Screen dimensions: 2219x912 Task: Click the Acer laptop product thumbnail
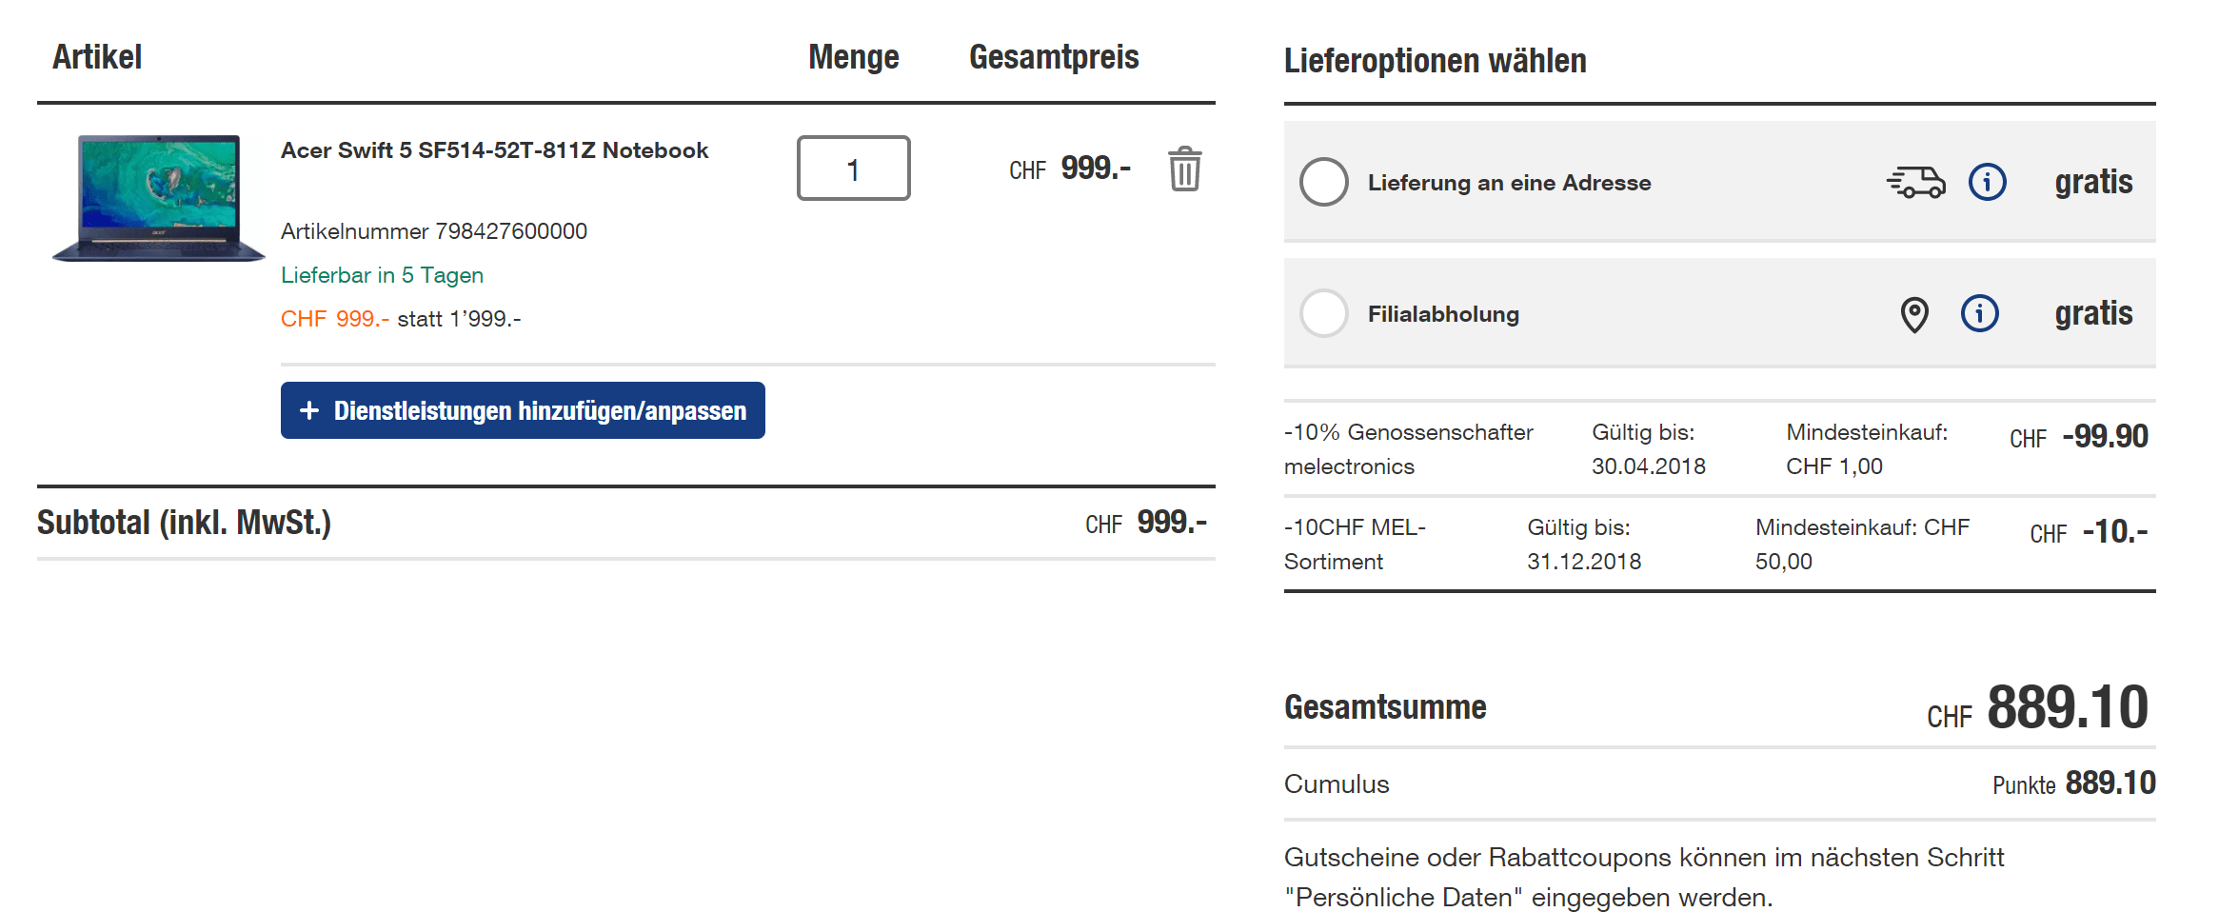pyautogui.click(x=159, y=198)
